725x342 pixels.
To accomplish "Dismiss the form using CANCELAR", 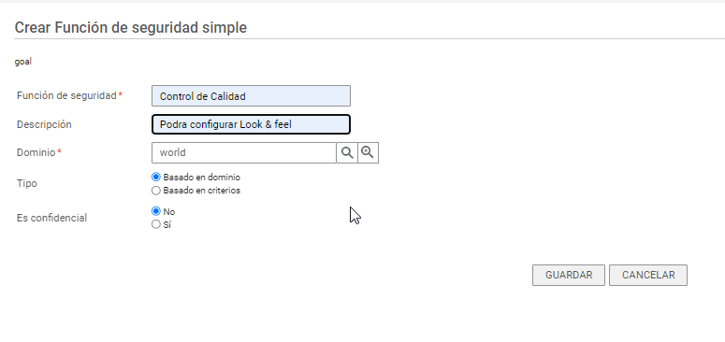I will click(647, 275).
